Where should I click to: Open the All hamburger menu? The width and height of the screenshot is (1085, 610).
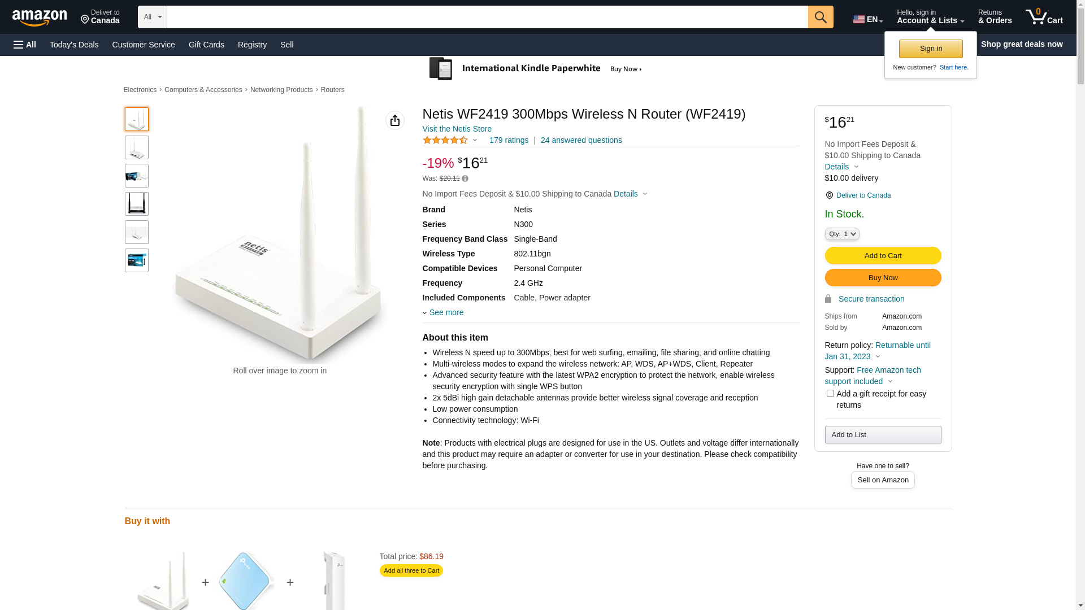pyautogui.click(x=25, y=45)
